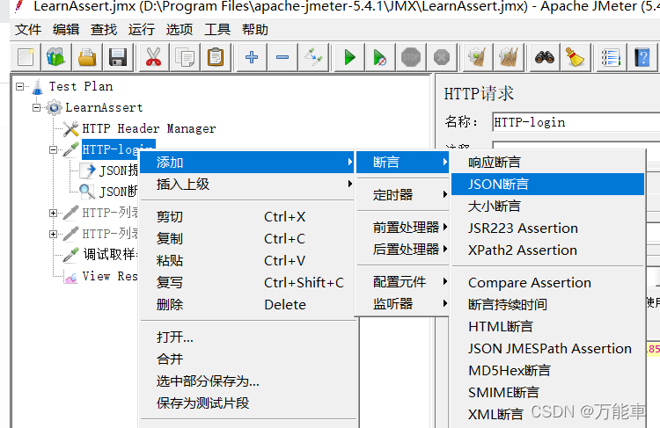Choose JSON断言 from the assertion submenu

coord(547,185)
